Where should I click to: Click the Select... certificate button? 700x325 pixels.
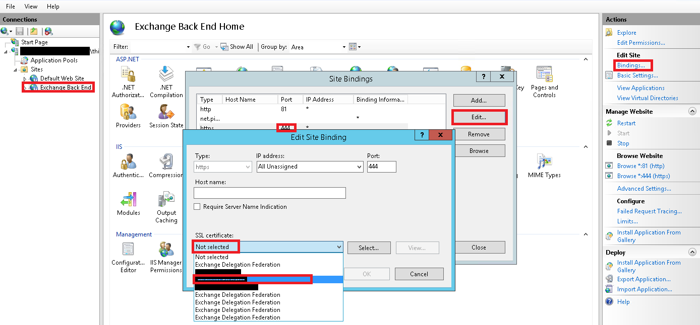coord(369,248)
